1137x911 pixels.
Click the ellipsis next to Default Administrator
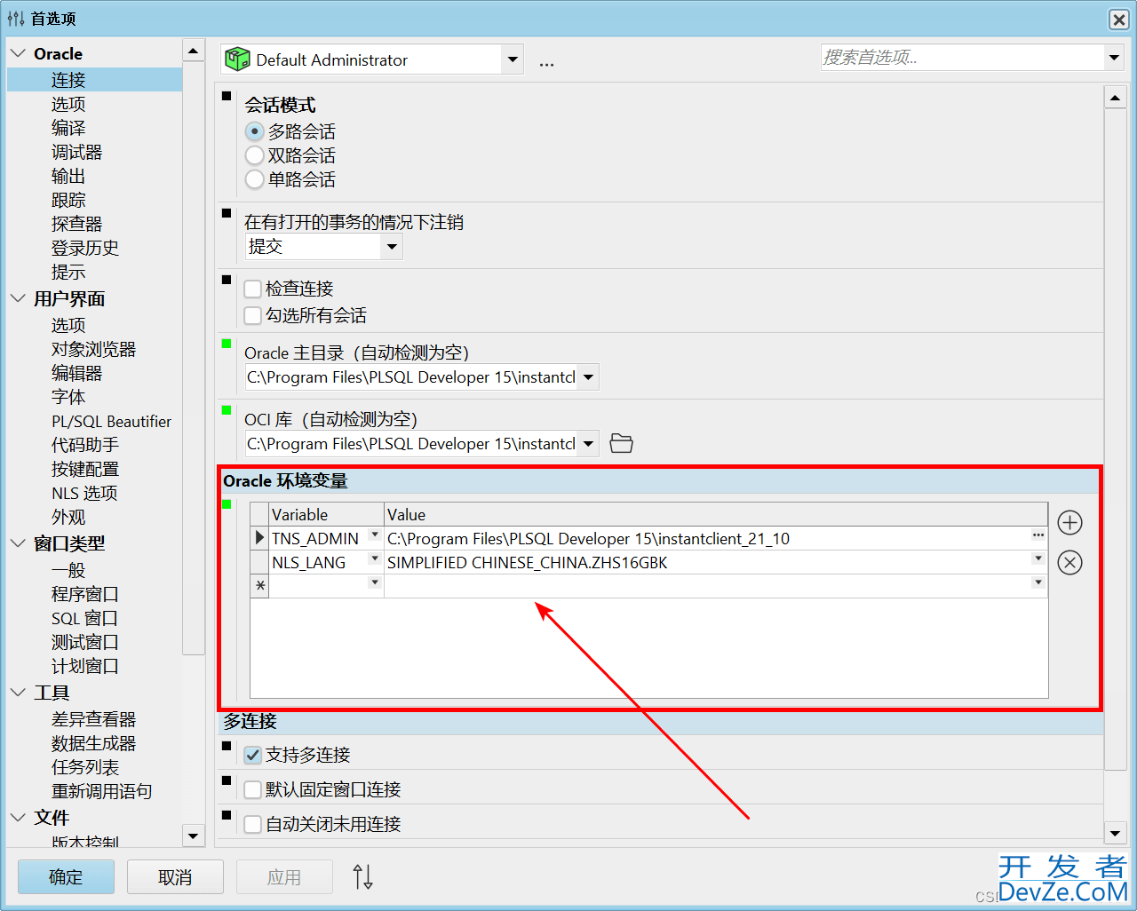click(x=546, y=63)
